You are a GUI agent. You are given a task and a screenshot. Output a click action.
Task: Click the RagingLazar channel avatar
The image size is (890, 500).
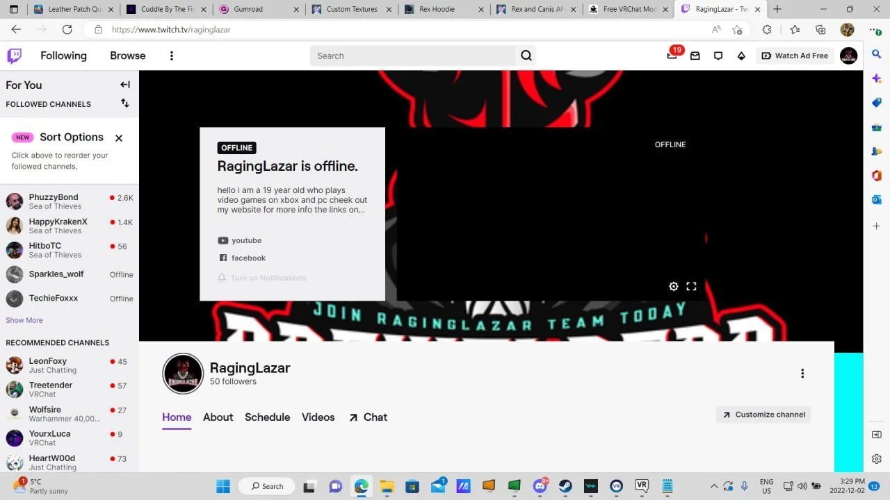[x=183, y=374]
